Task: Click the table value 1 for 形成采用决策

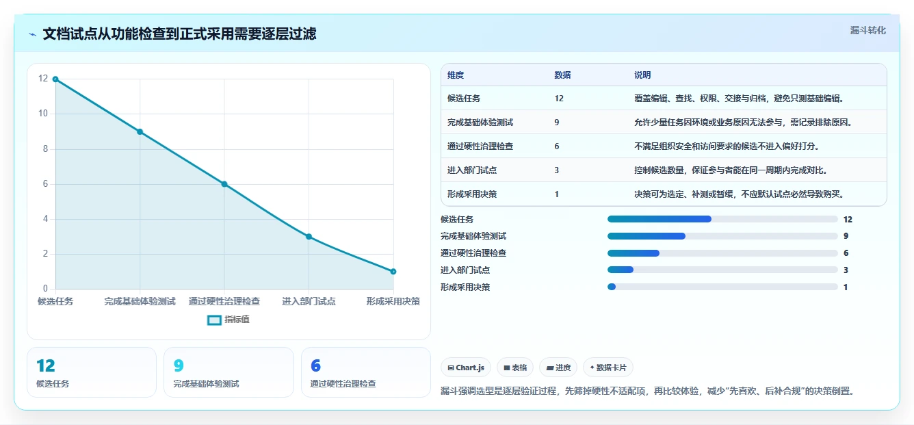Action: pos(557,194)
